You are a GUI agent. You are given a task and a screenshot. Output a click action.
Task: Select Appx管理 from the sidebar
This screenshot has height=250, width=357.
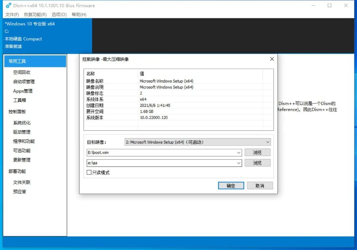coord(21,91)
